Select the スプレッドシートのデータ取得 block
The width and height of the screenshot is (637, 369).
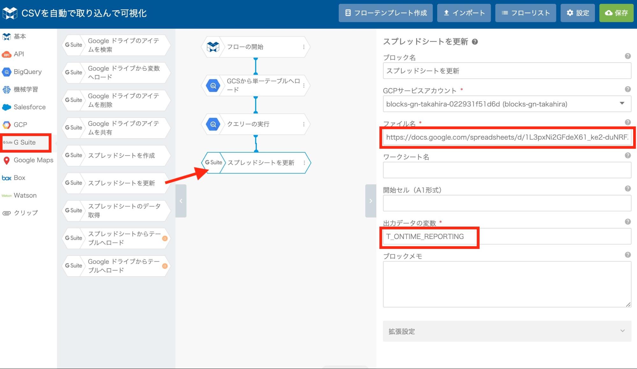click(116, 211)
